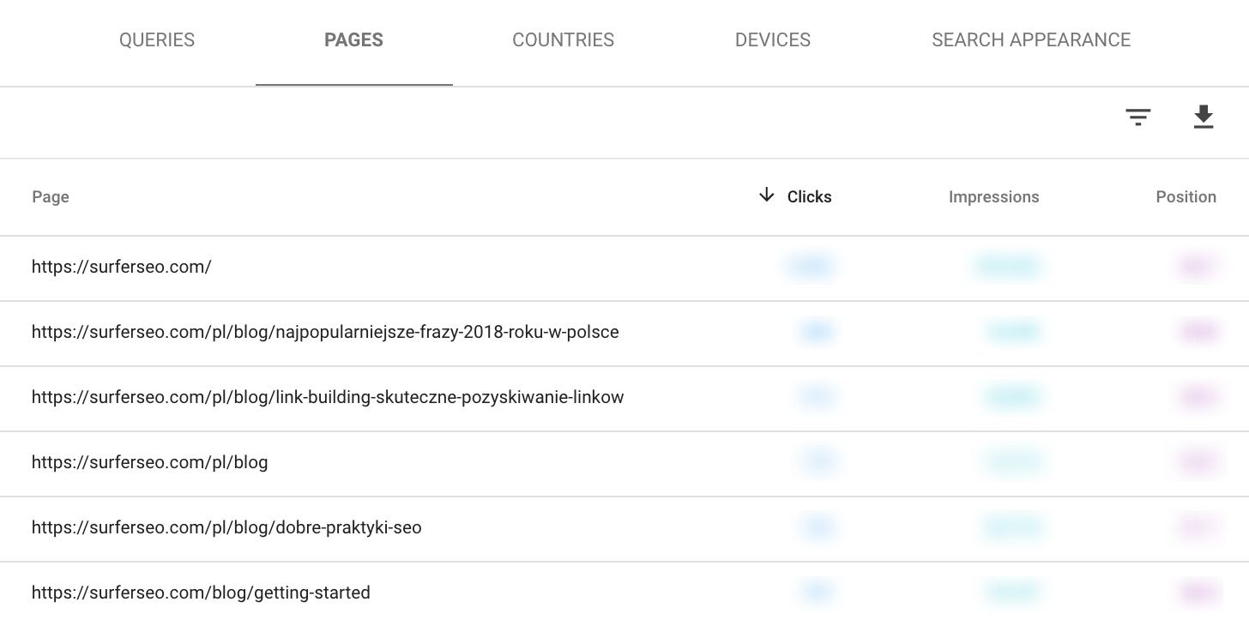The height and width of the screenshot is (626, 1249).
Task: Click the descending sort arrow beside Clicks
Action: click(766, 196)
